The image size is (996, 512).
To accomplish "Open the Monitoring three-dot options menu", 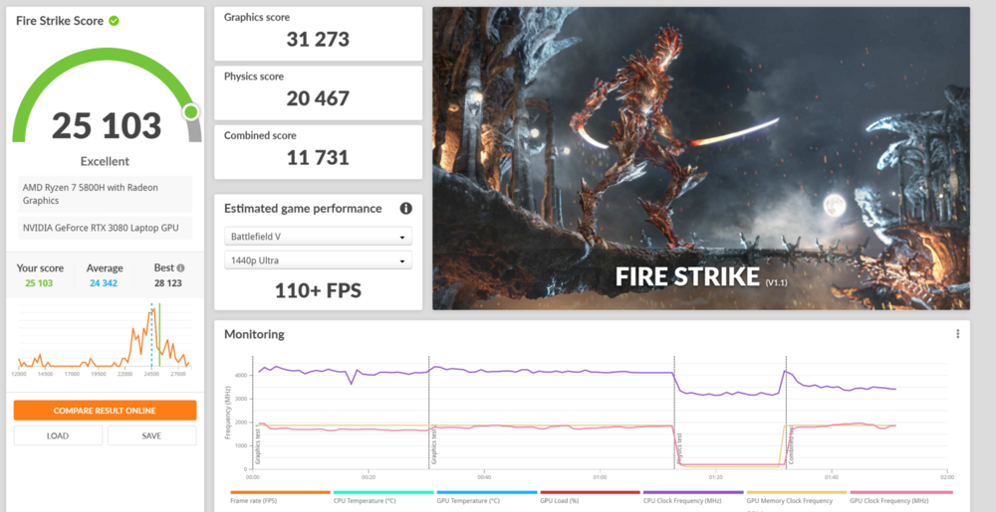I will (x=957, y=334).
